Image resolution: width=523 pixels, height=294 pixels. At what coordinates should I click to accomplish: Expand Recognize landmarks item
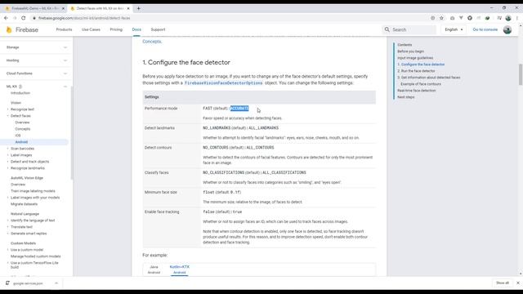(x=7, y=168)
